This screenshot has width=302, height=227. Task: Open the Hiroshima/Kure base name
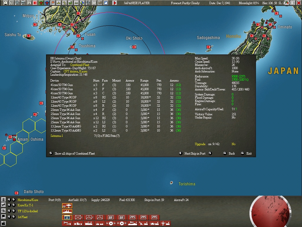(28, 200)
